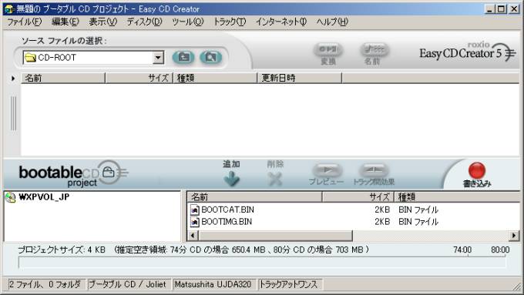Click the folder search icon
Image resolution: width=524 pixels, height=295 pixels.
[x=211, y=57]
